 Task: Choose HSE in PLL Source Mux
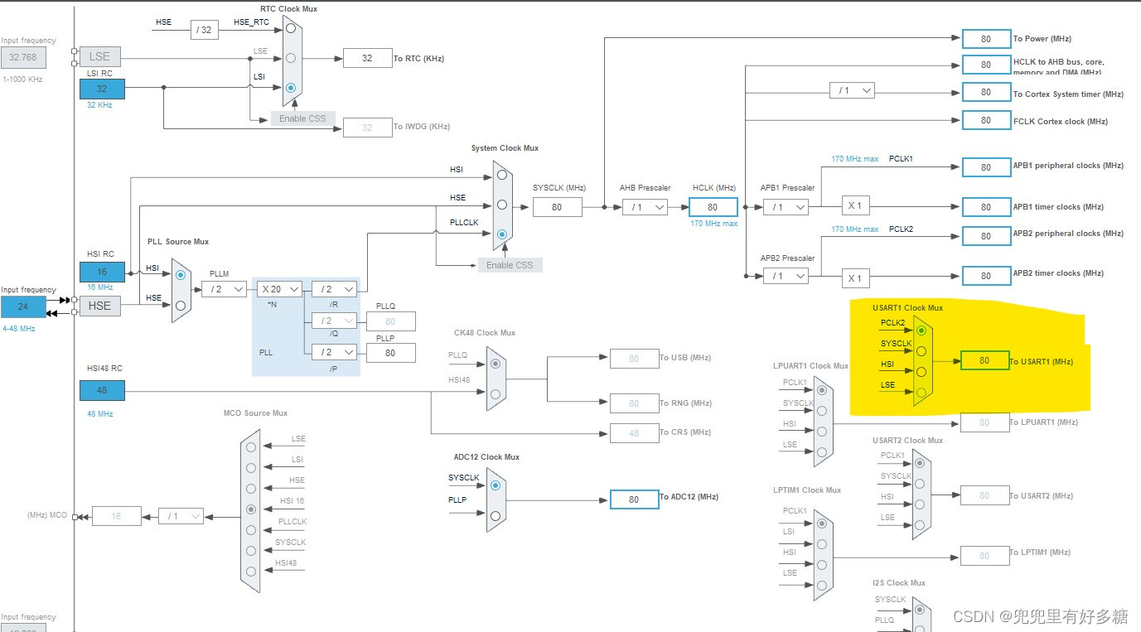[x=181, y=305]
